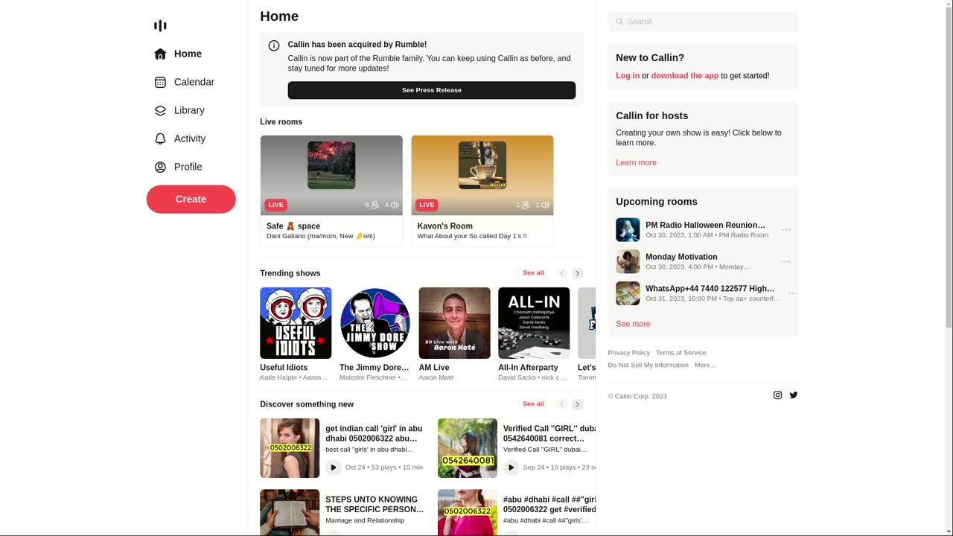Viewport: 953px width, 536px height.
Task: Open Callin's Twitter icon
Action: (794, 395)
